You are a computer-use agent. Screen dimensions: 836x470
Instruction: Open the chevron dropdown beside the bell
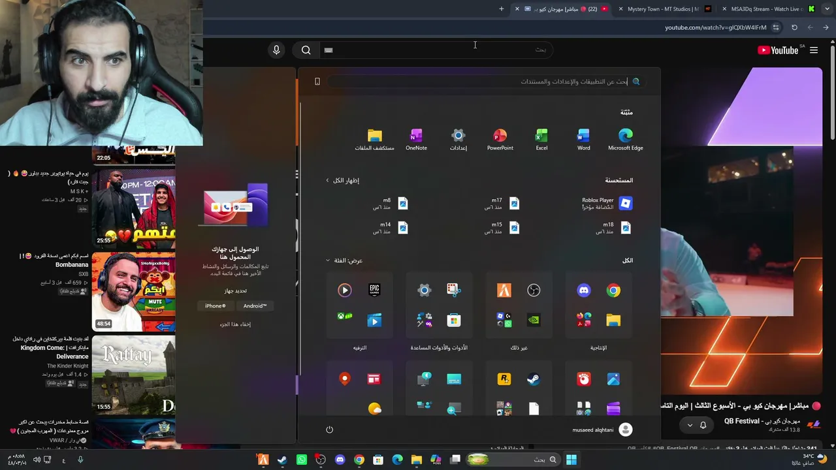coord(690,425)
